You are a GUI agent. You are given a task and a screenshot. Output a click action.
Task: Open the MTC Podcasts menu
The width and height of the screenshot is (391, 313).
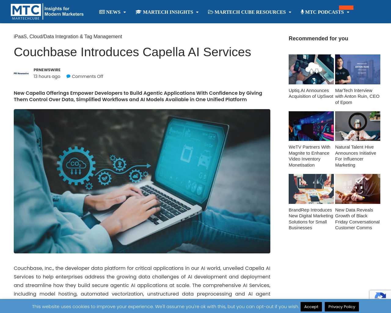[x=325, y=12]
